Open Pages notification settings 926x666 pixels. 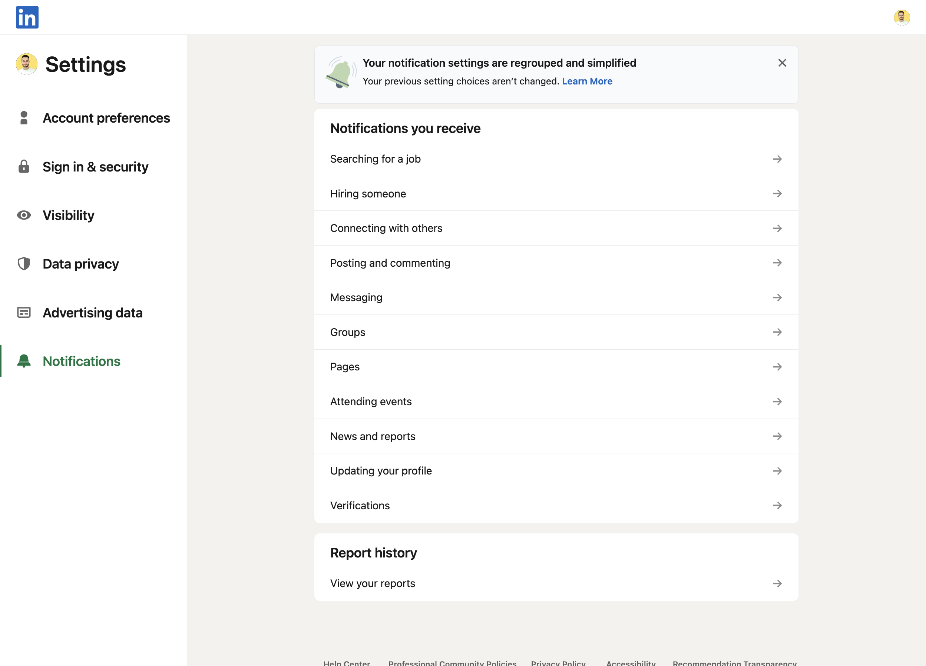(x=556, y=367)
